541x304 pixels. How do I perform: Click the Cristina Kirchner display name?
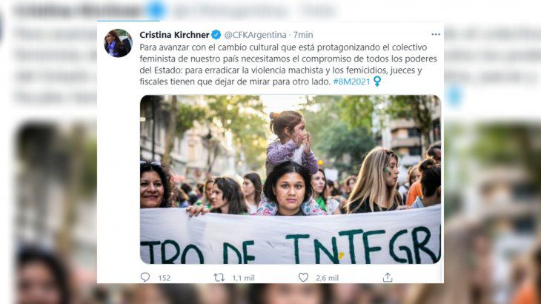click(x=174, y=35)
